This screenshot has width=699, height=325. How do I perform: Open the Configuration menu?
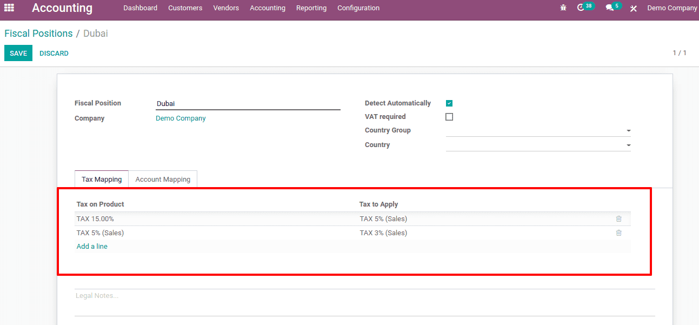(358, 8)
